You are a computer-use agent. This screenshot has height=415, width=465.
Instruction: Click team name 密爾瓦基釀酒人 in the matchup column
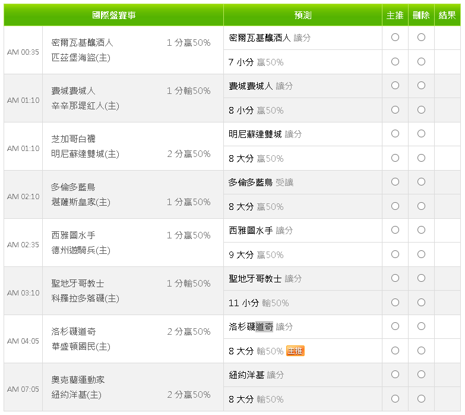pos(82,43)
